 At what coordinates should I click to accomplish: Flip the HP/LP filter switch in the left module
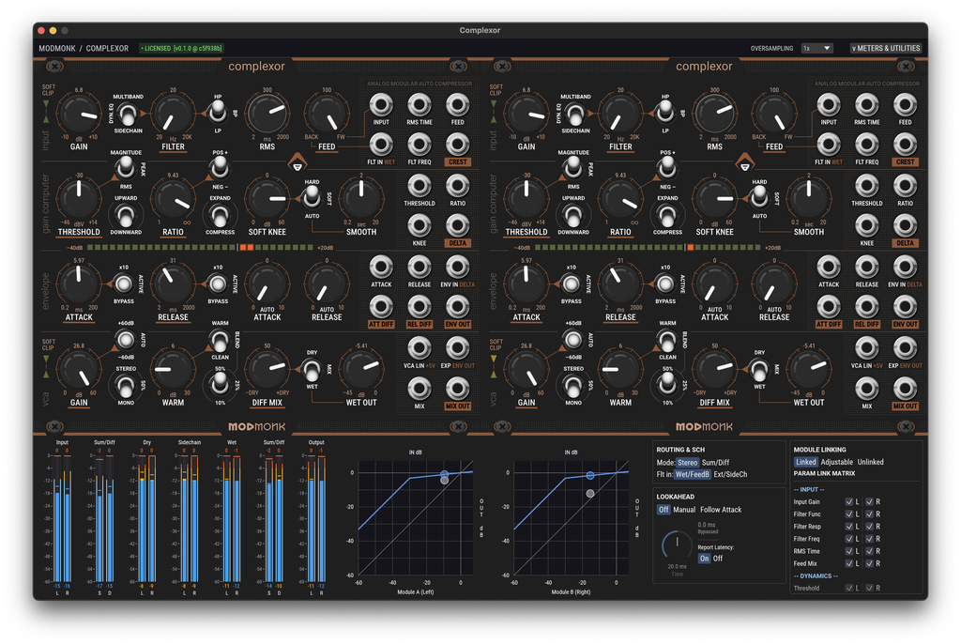point(218,113)
